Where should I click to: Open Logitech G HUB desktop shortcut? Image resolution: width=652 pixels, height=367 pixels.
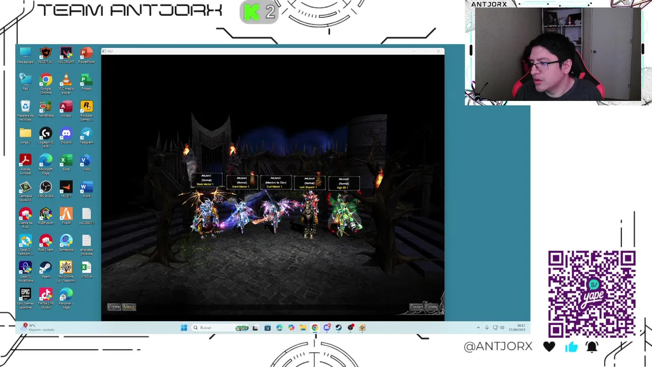coord(46,138)
